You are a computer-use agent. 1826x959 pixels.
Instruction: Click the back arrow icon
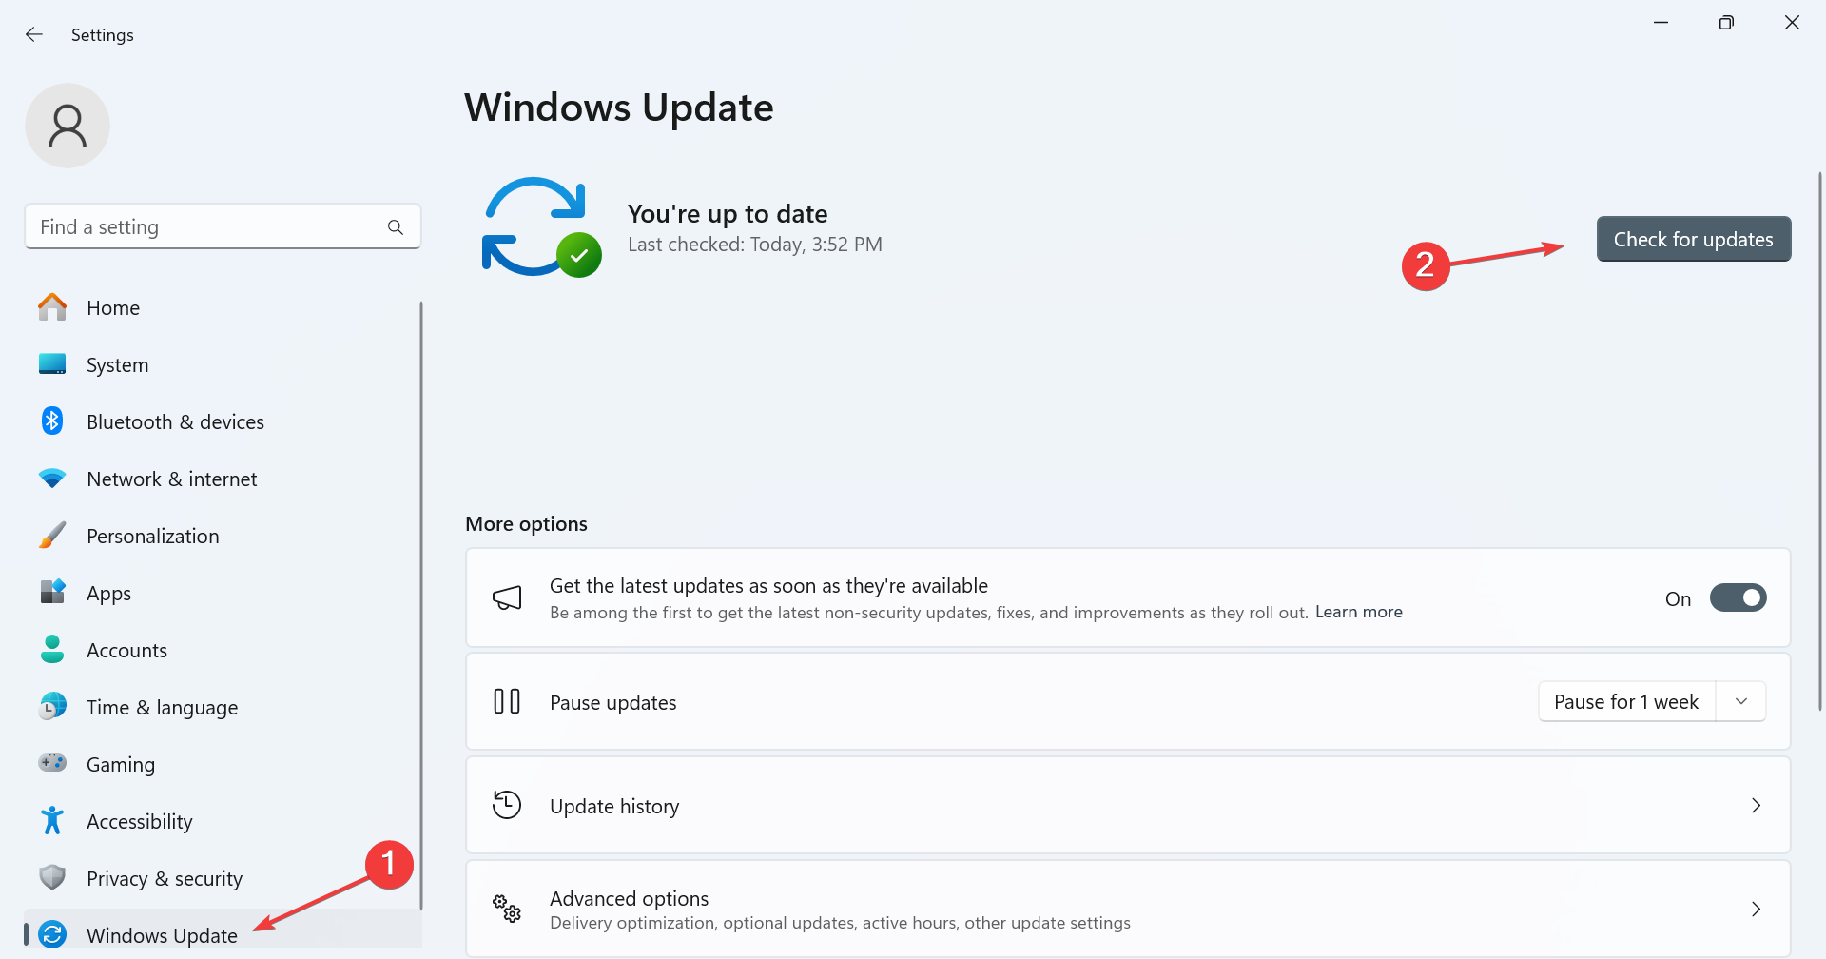tap(34, 34)
